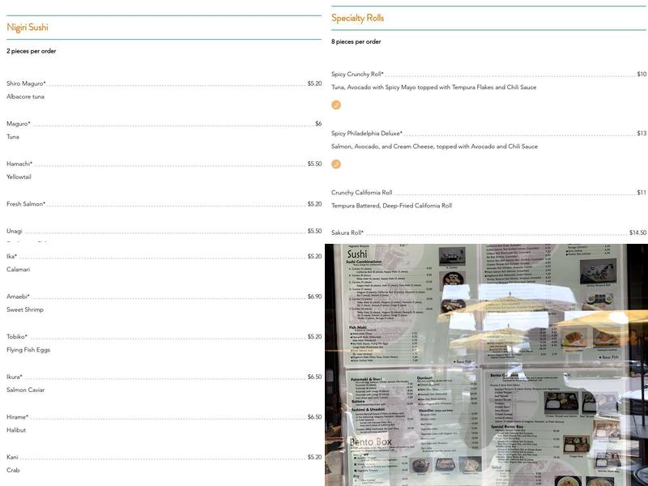Select the Spicy Crunchy Roll title
Image resolution: width=648 pixels, height=486 pixels.
pos(357,75)
